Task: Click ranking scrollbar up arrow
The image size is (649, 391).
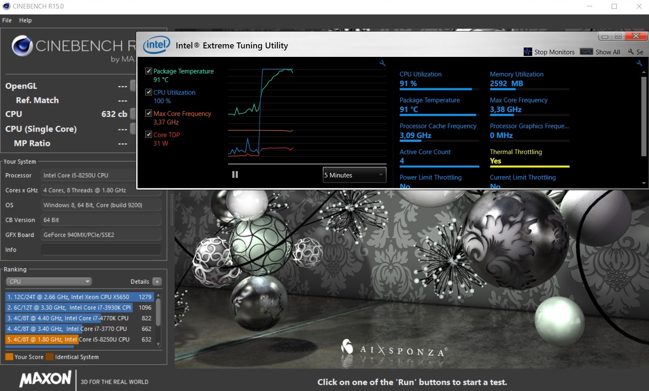Action: (x=158, y=295)
